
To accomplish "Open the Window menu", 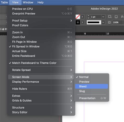I will (x=28, y=2).
